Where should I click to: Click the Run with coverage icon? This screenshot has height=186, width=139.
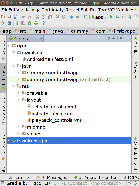click(x=124, y=17)
